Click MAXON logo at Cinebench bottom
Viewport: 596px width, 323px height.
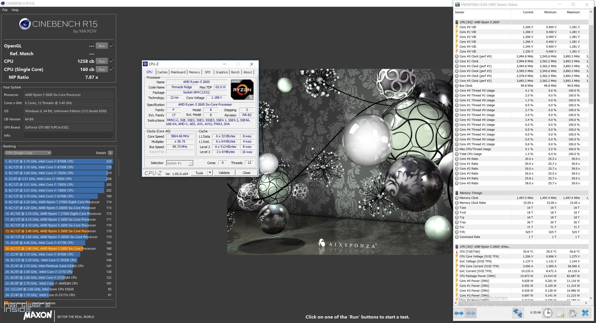pos(38,315)
